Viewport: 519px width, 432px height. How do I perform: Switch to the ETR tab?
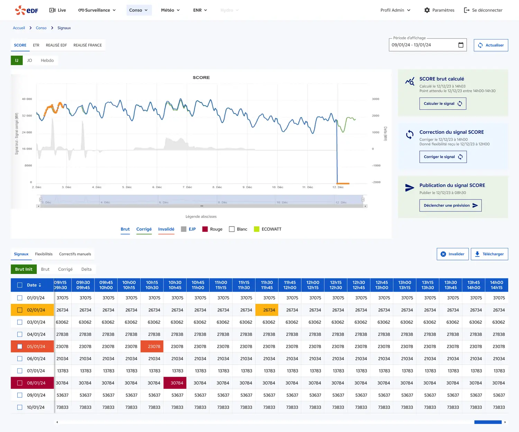click(x=36, y=45)
